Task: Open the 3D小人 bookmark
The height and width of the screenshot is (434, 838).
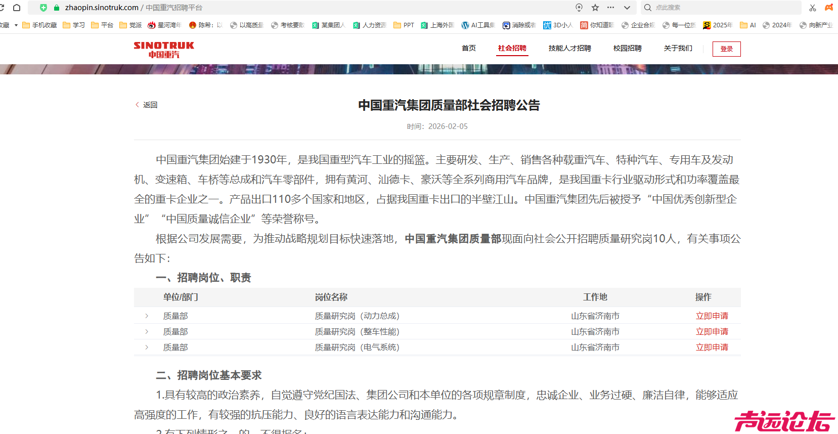Action: click(558, 25)
